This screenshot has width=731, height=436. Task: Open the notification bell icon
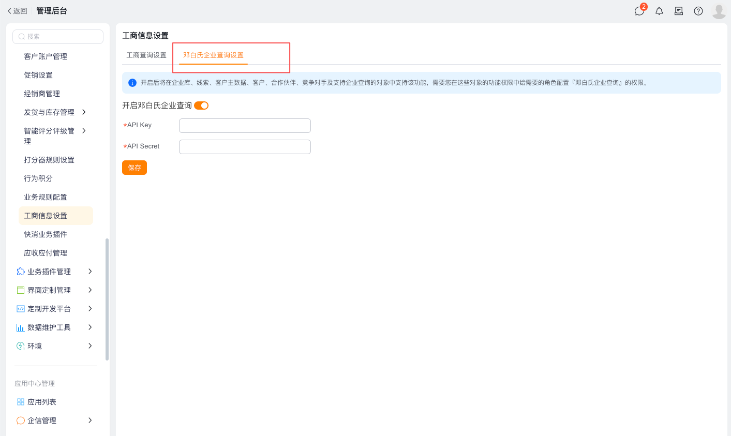pyautogui.click(x=659, y=11)
